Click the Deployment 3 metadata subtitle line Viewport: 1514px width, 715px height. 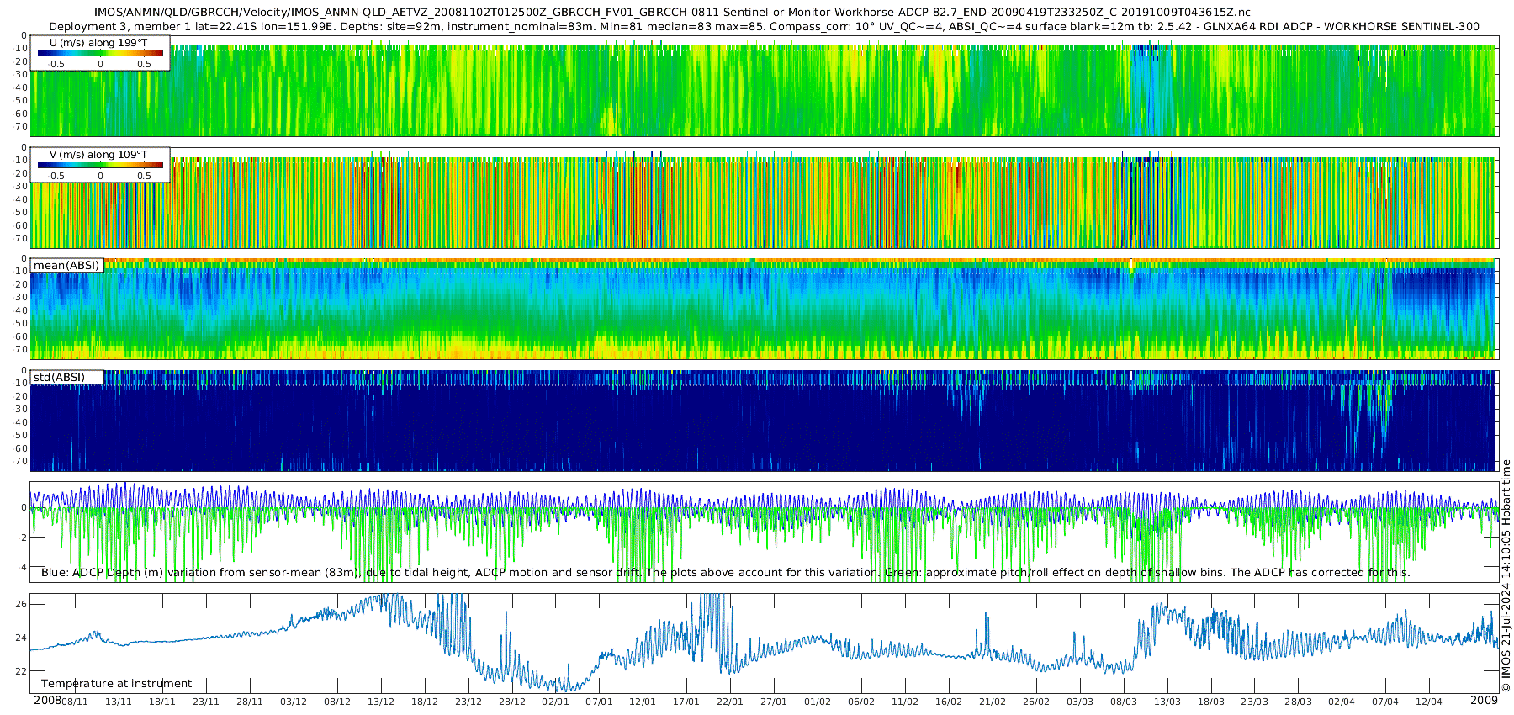click(x=764, y=26)
